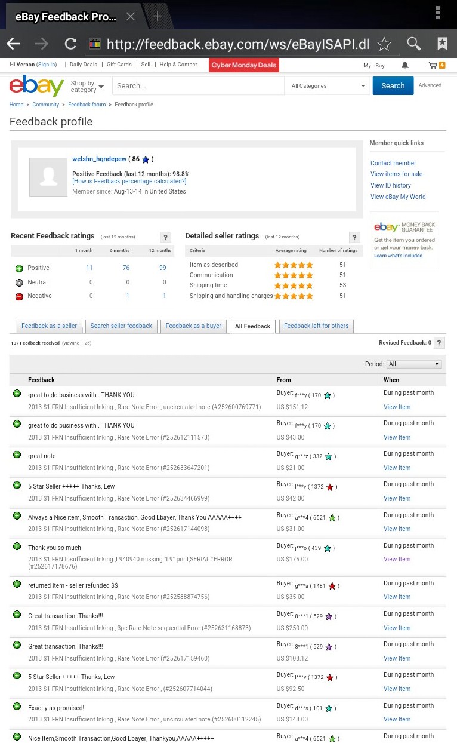Reload the page with refresh icon
This screenshot has height=743, width=457.
70,44
